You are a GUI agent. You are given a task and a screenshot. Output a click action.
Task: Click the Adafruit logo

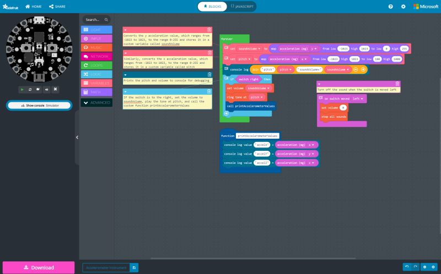10,7
